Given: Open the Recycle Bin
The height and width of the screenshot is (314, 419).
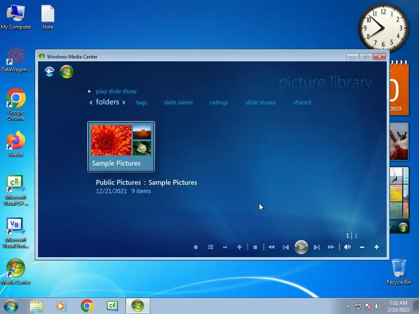Looking at the screenshot, I should (399, 271).
